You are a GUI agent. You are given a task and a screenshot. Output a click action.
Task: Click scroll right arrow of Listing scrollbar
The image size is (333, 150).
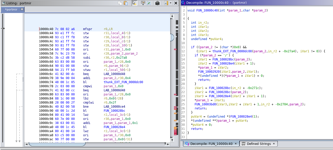[167, 144]
